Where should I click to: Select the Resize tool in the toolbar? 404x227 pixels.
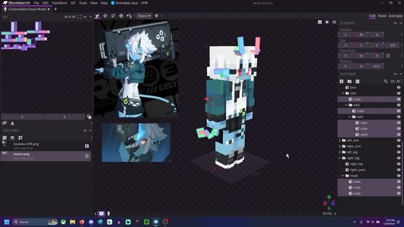tap(105, 16)
